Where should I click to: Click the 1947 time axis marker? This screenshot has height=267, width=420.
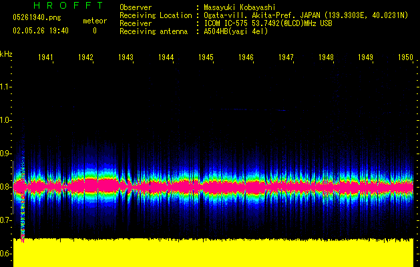[x=286, y=57]
